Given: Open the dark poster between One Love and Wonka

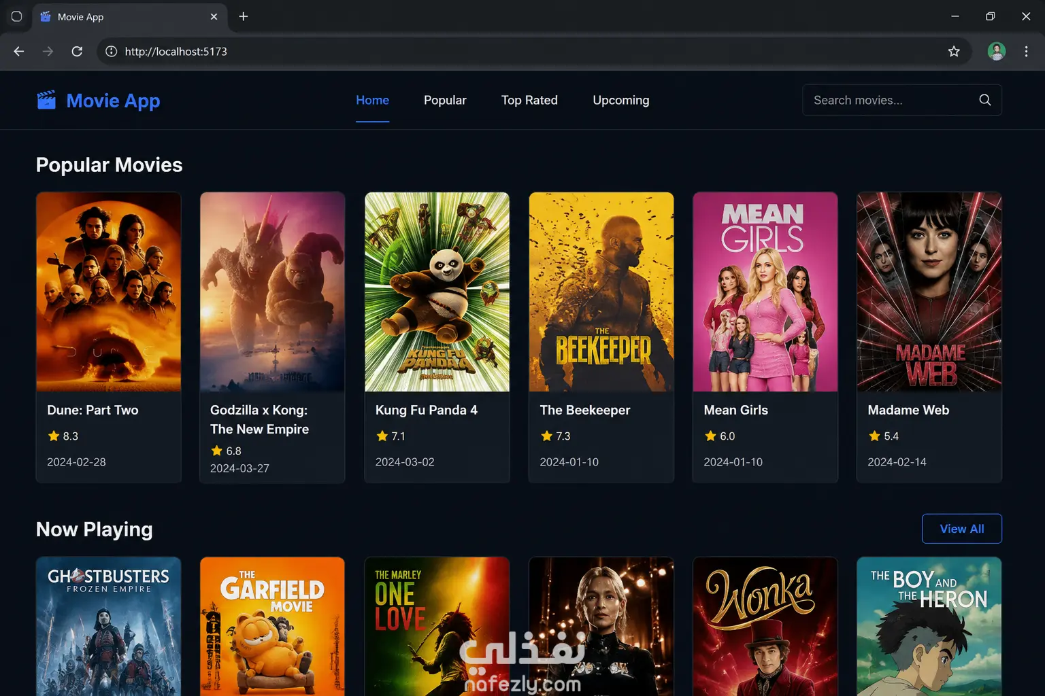Looking at the screenshot, I should tap(601, 627).
